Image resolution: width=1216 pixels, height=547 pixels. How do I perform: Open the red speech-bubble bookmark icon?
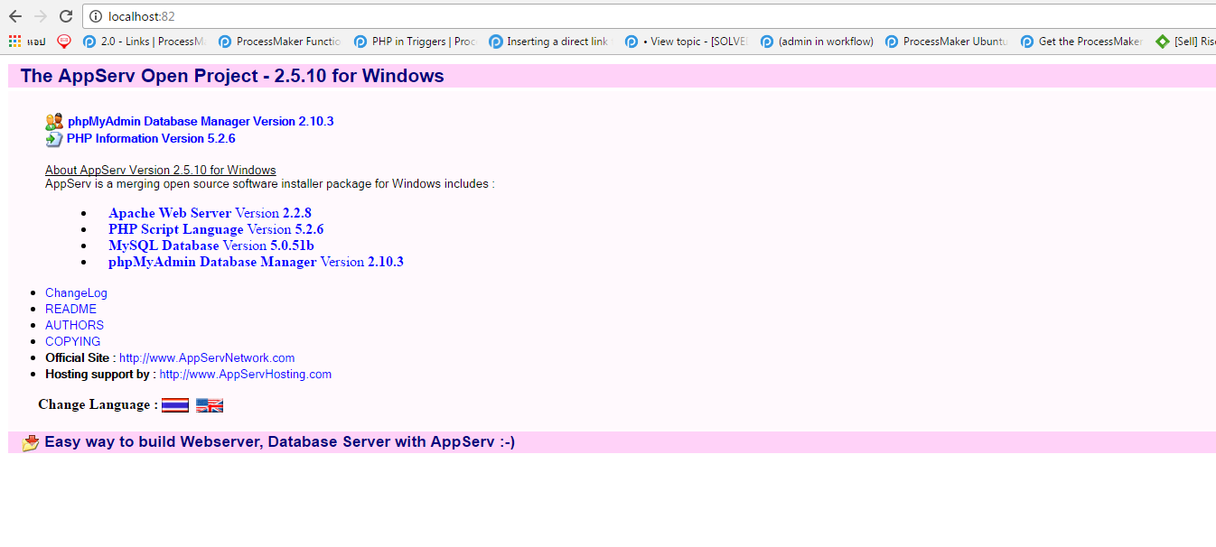pyautogui.click(x=63, y=41)
